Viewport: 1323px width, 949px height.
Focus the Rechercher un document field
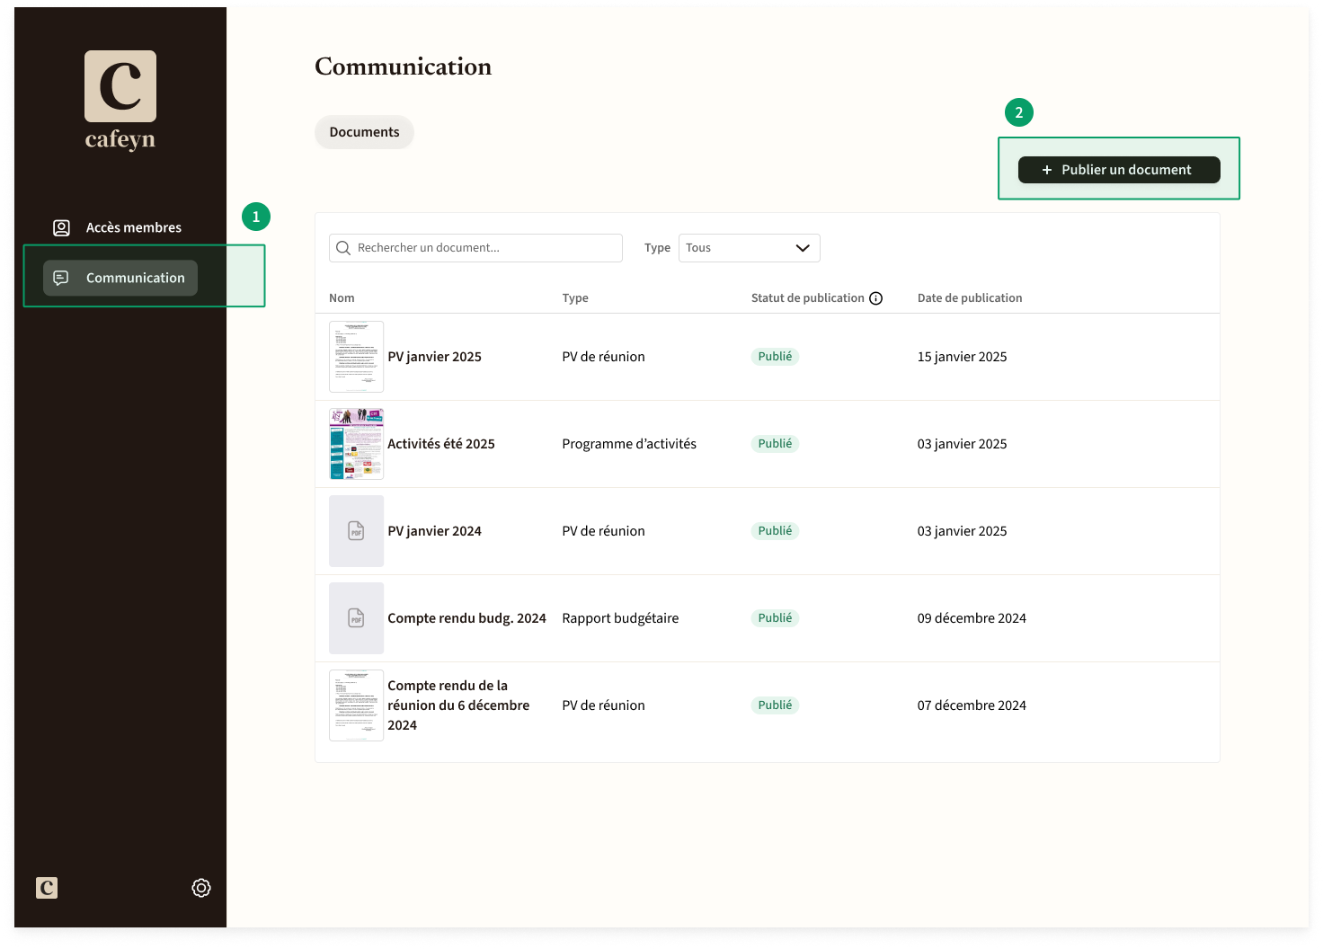475,248
